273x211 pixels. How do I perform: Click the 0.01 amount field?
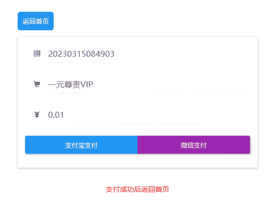56,115
